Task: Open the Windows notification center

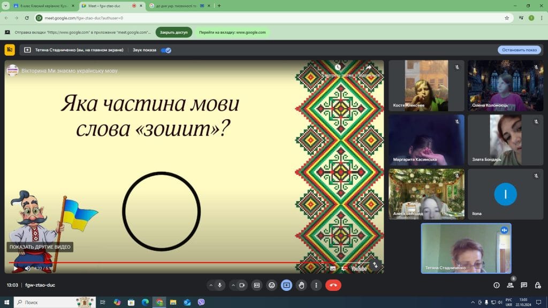Action: [x=538, y=302]
